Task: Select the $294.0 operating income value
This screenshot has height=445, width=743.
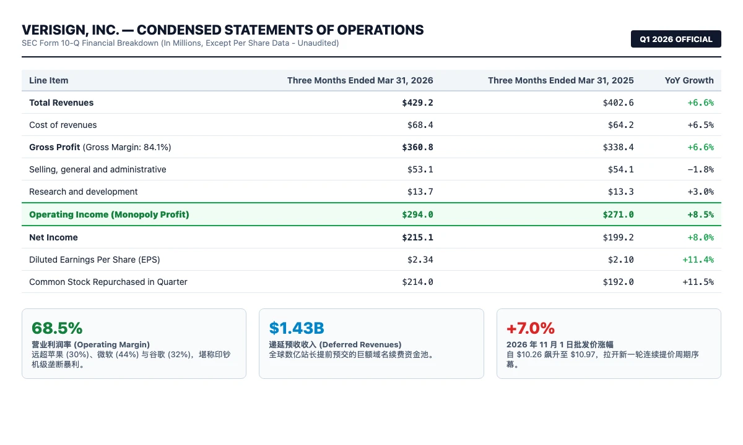Action: (417, 214)
